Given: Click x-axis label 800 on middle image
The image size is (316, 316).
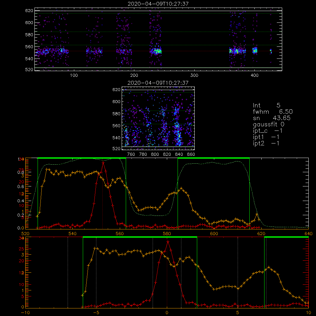Looking at the screenshot, I should click(155, 155).
